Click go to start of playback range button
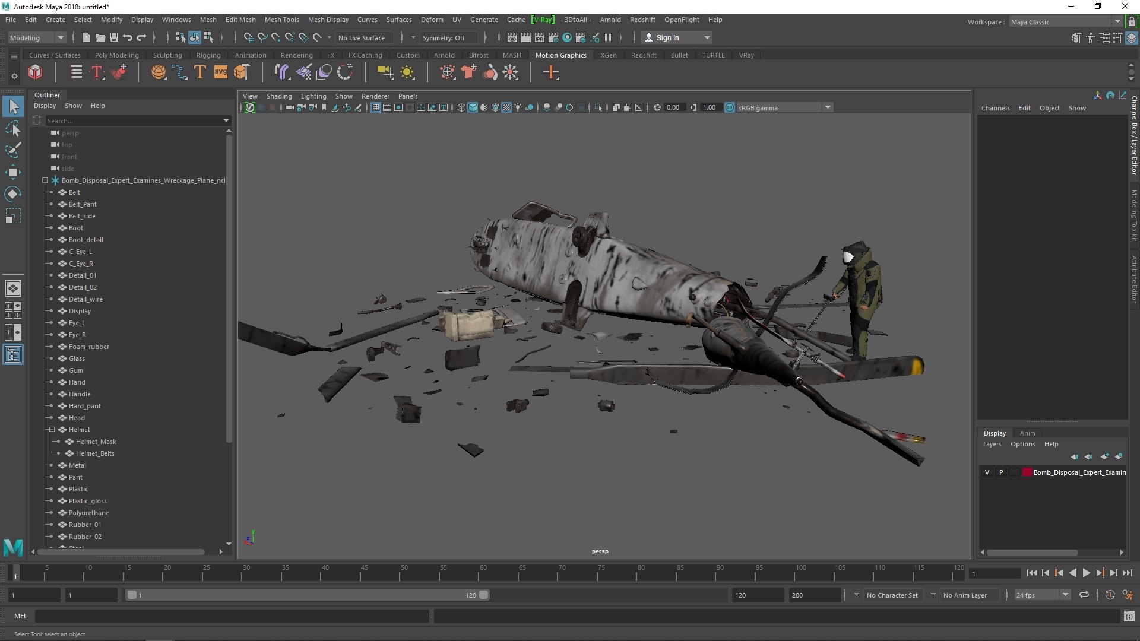Viewport: 1140px width, 641px height. (1031, 573)
